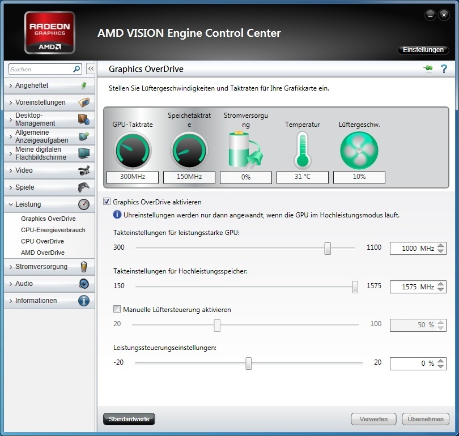Minimize the Control Center window

point(430,15)
